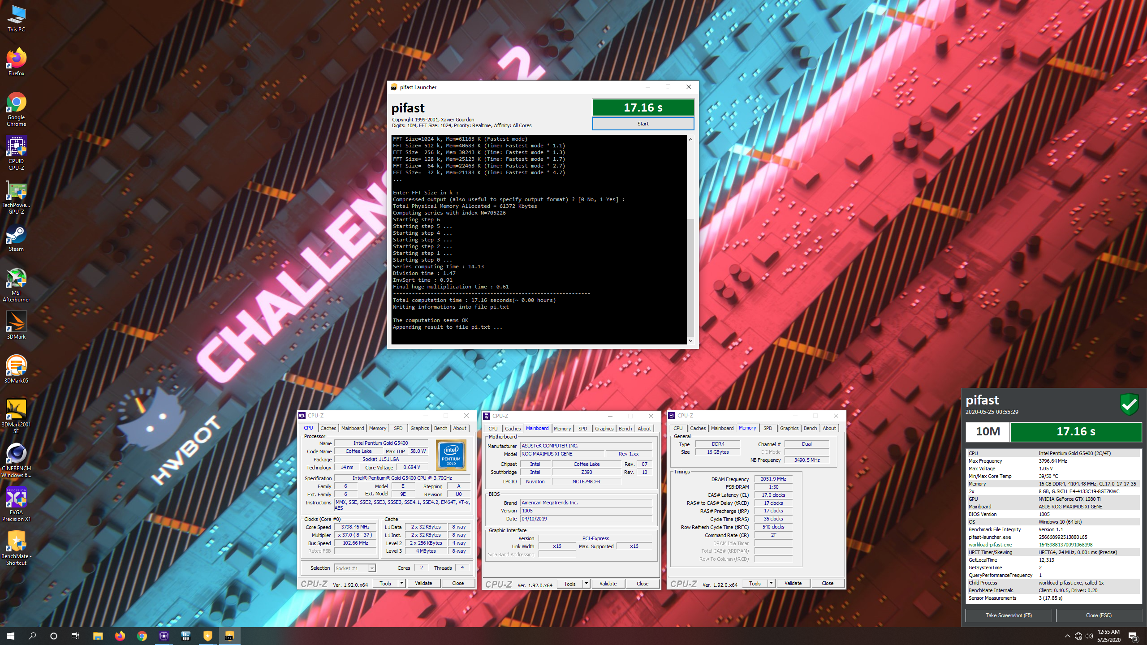This screenshot has width=1147, height=645.
Task: Click the green validation shield in BenchMate panel
Action: 1129,404
